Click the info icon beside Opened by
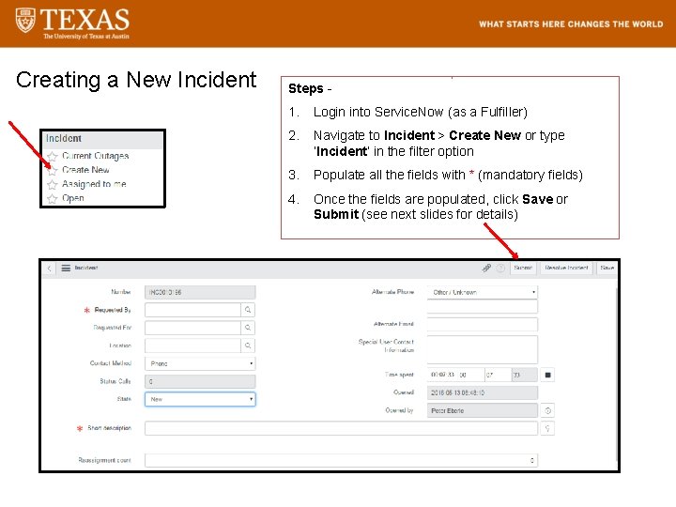Image resolution: width=676 pixels, height=507 pixels. coord(547,411)
